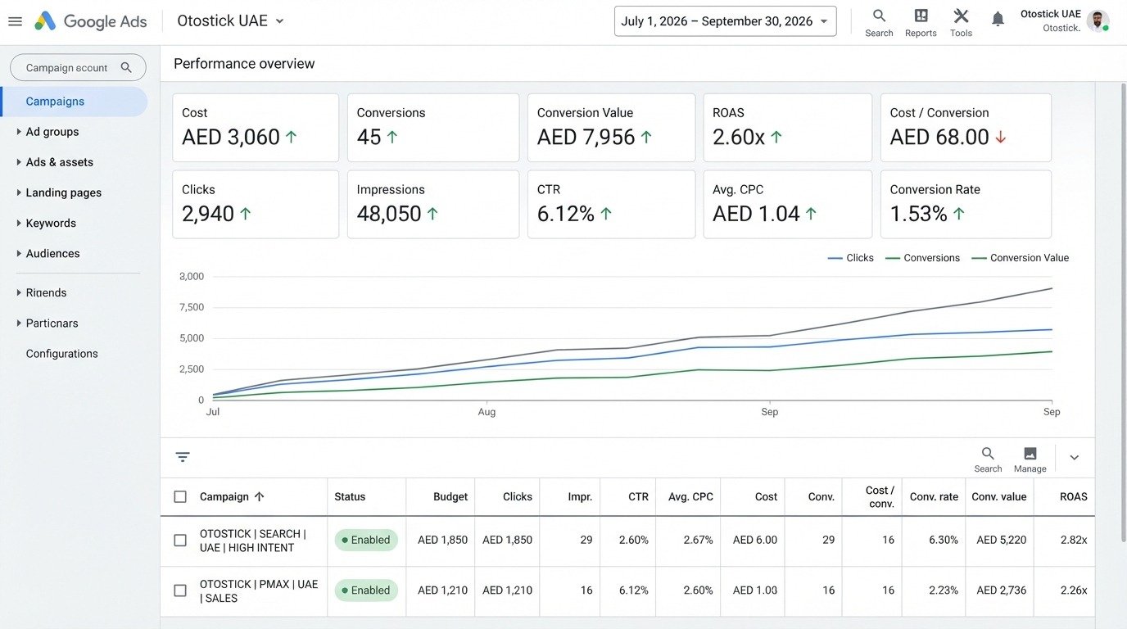Open the OTOSTICK SEARCH HIGH INTENT campaign
1127x629 pixels.
pos(252,541)
